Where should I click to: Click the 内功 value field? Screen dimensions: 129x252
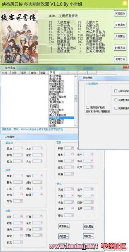37,161
